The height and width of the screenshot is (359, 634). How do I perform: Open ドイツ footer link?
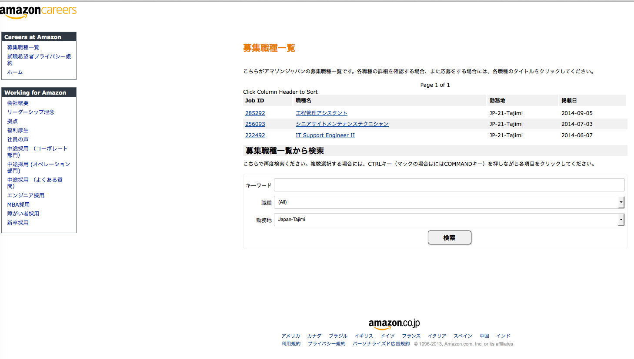[x=387, y=336]
